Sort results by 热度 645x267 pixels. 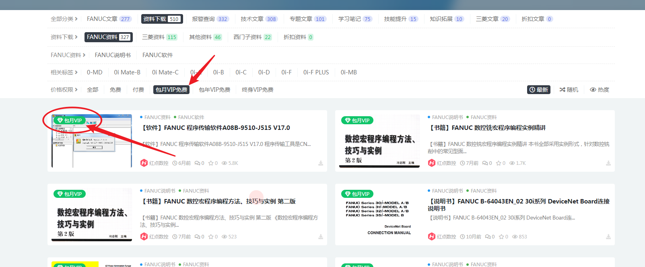coord(600,90)
